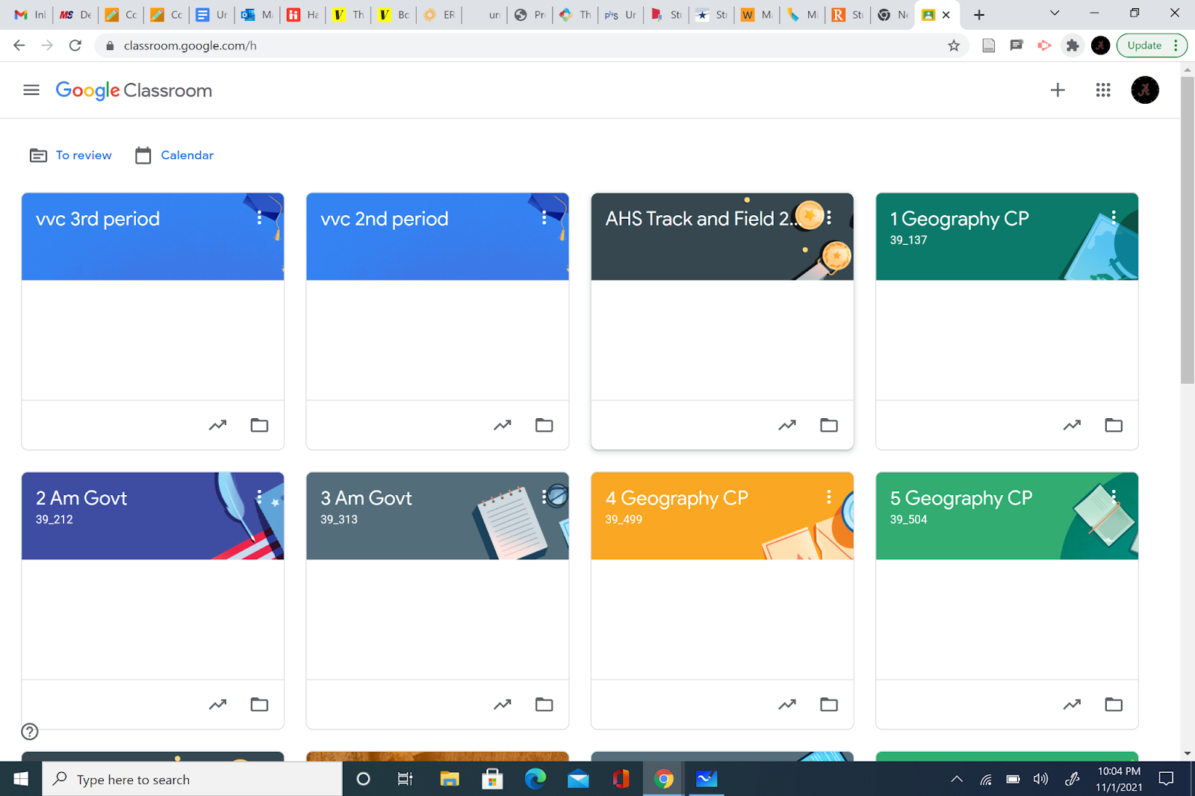Open the Google account avatar in Classroom header
This screenshot has height=796, width=1195.
click(1145, 90)
